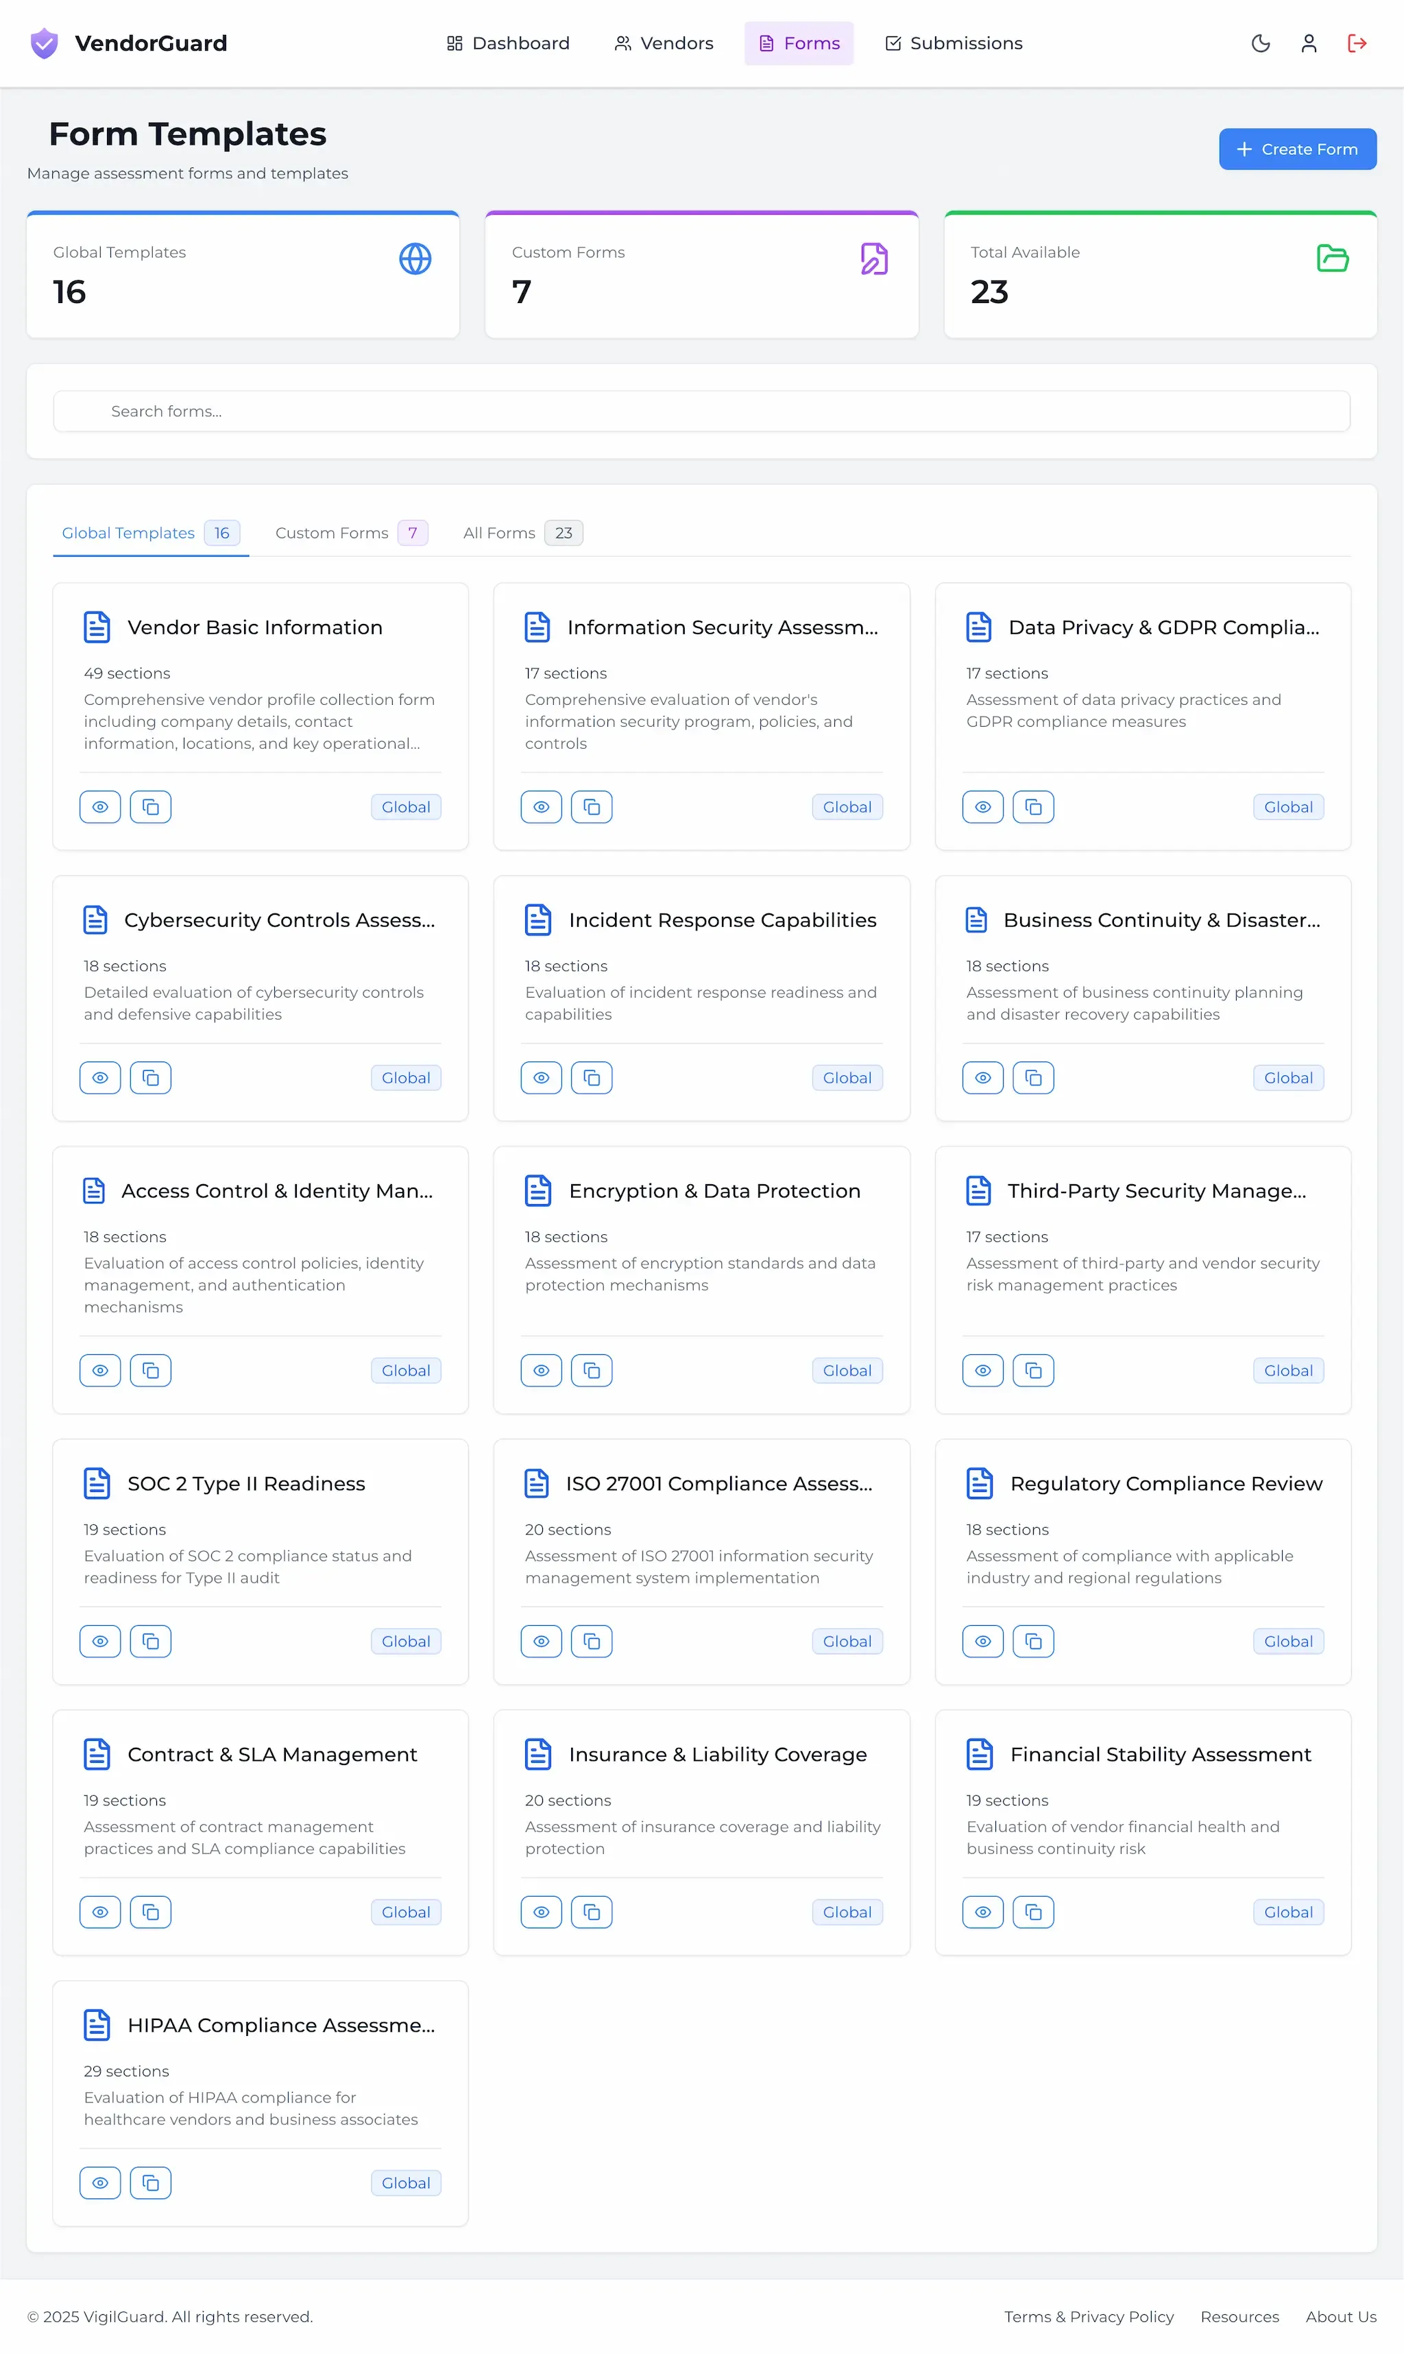Viewport: 1404px width, 2354px height.
Task: Click the globe icon on Global Templates card
Action: (415, 259)
